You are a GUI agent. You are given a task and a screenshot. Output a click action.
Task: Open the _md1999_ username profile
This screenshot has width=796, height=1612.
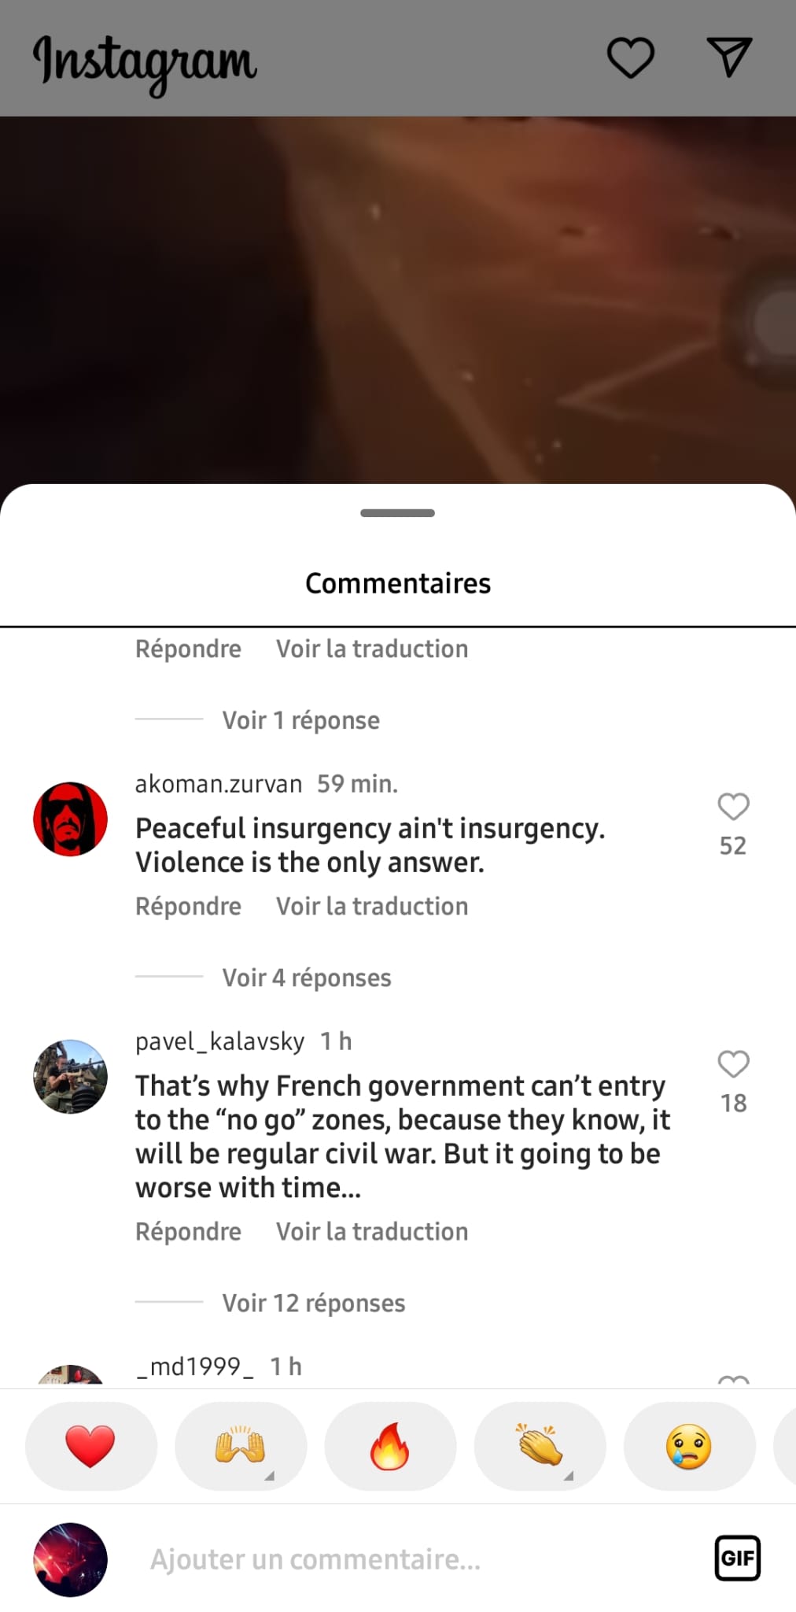click(195, 1366)
